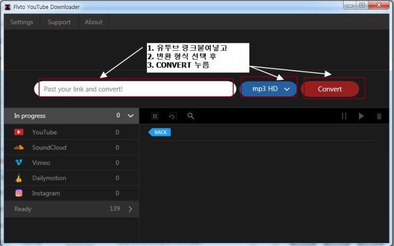This screenshot has height=246, width=394.
Task: Open the Support menu
Action: (x=59, y=22)
